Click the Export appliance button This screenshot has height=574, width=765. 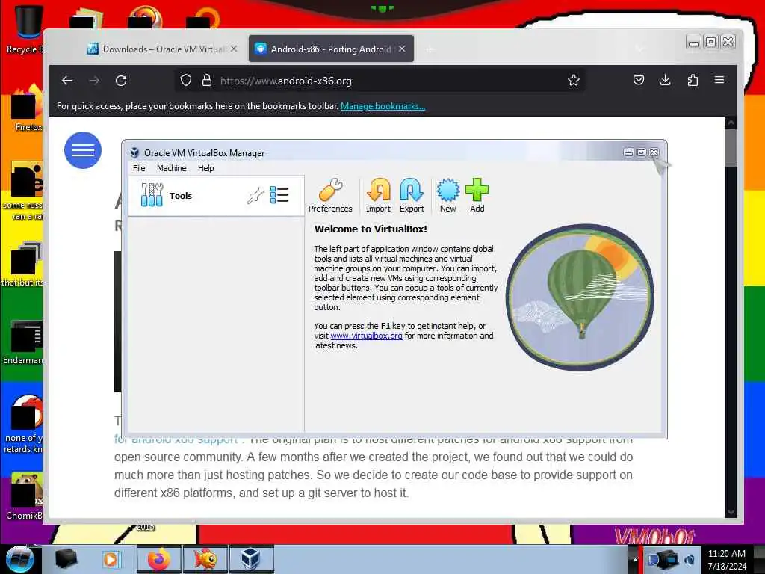[x=412, y=195]
